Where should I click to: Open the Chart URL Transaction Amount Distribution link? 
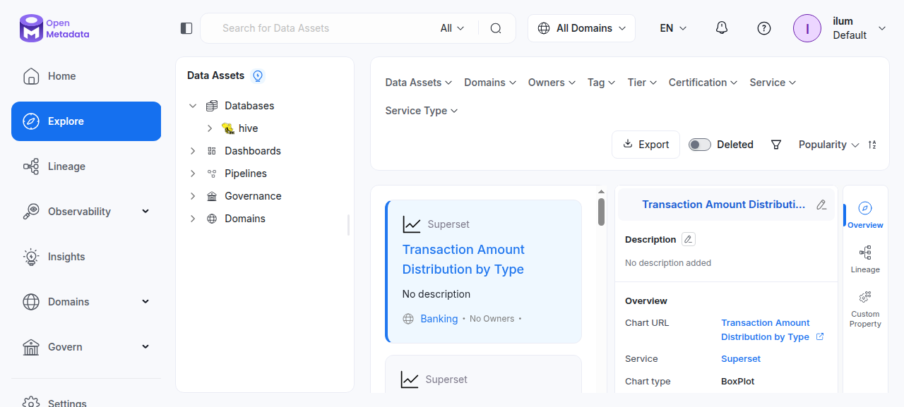coord(766,329)
